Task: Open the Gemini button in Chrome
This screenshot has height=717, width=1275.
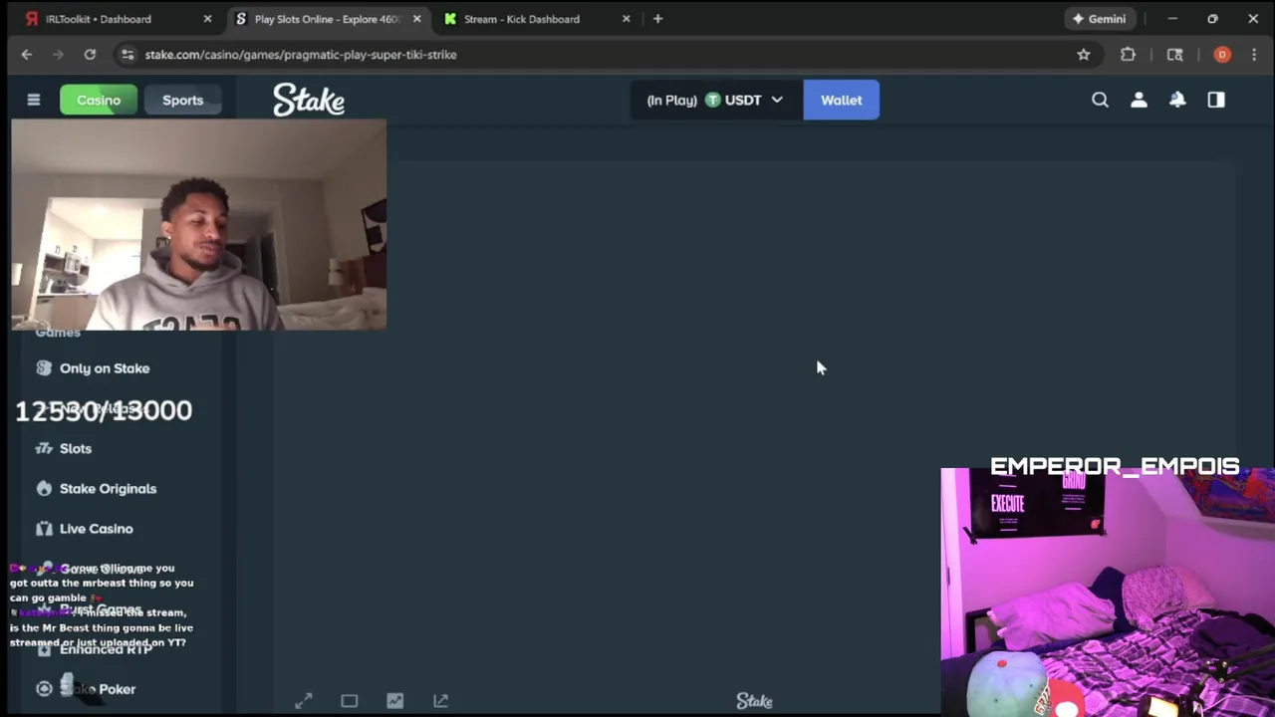Action: coord(1099,19)
